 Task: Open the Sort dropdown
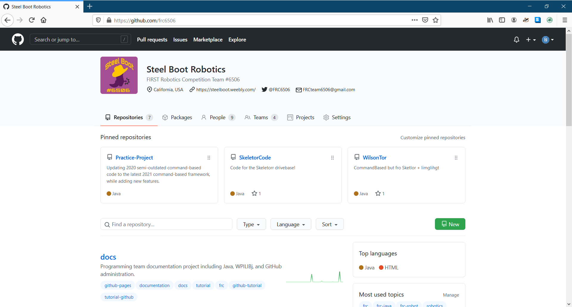(x=329, y=224)
